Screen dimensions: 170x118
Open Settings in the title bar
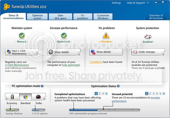click(116, 3)
